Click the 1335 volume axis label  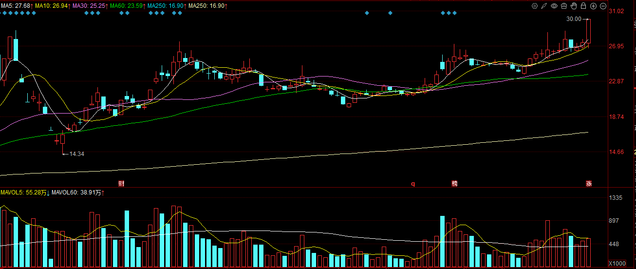(617, 198)
